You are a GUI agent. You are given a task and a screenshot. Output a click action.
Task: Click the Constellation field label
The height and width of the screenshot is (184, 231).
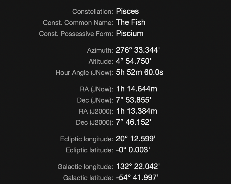point(92,12)
